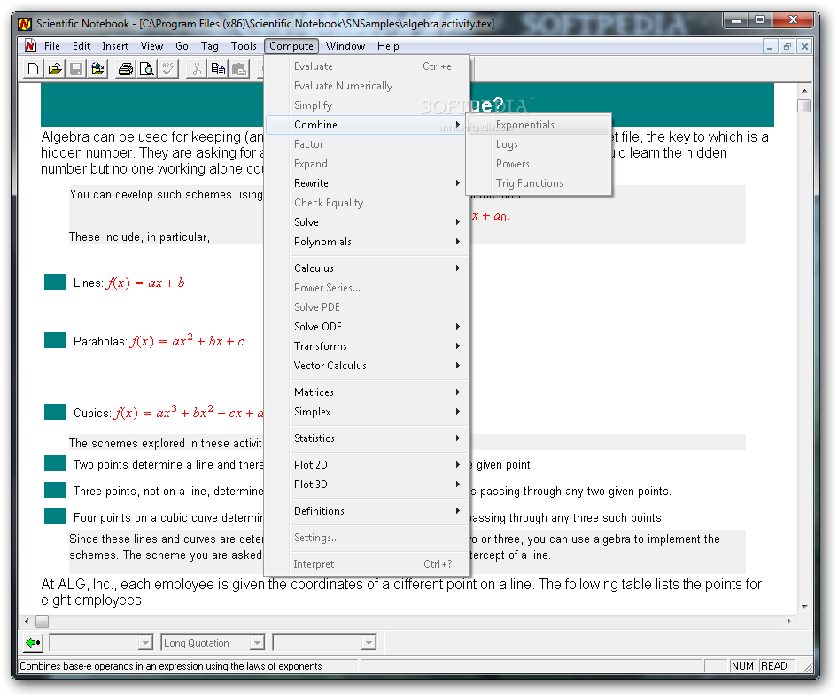Viewport: 838px width, 698px height.
Task: Click the Print toolbar icon
Action: [x=126, y=69]
